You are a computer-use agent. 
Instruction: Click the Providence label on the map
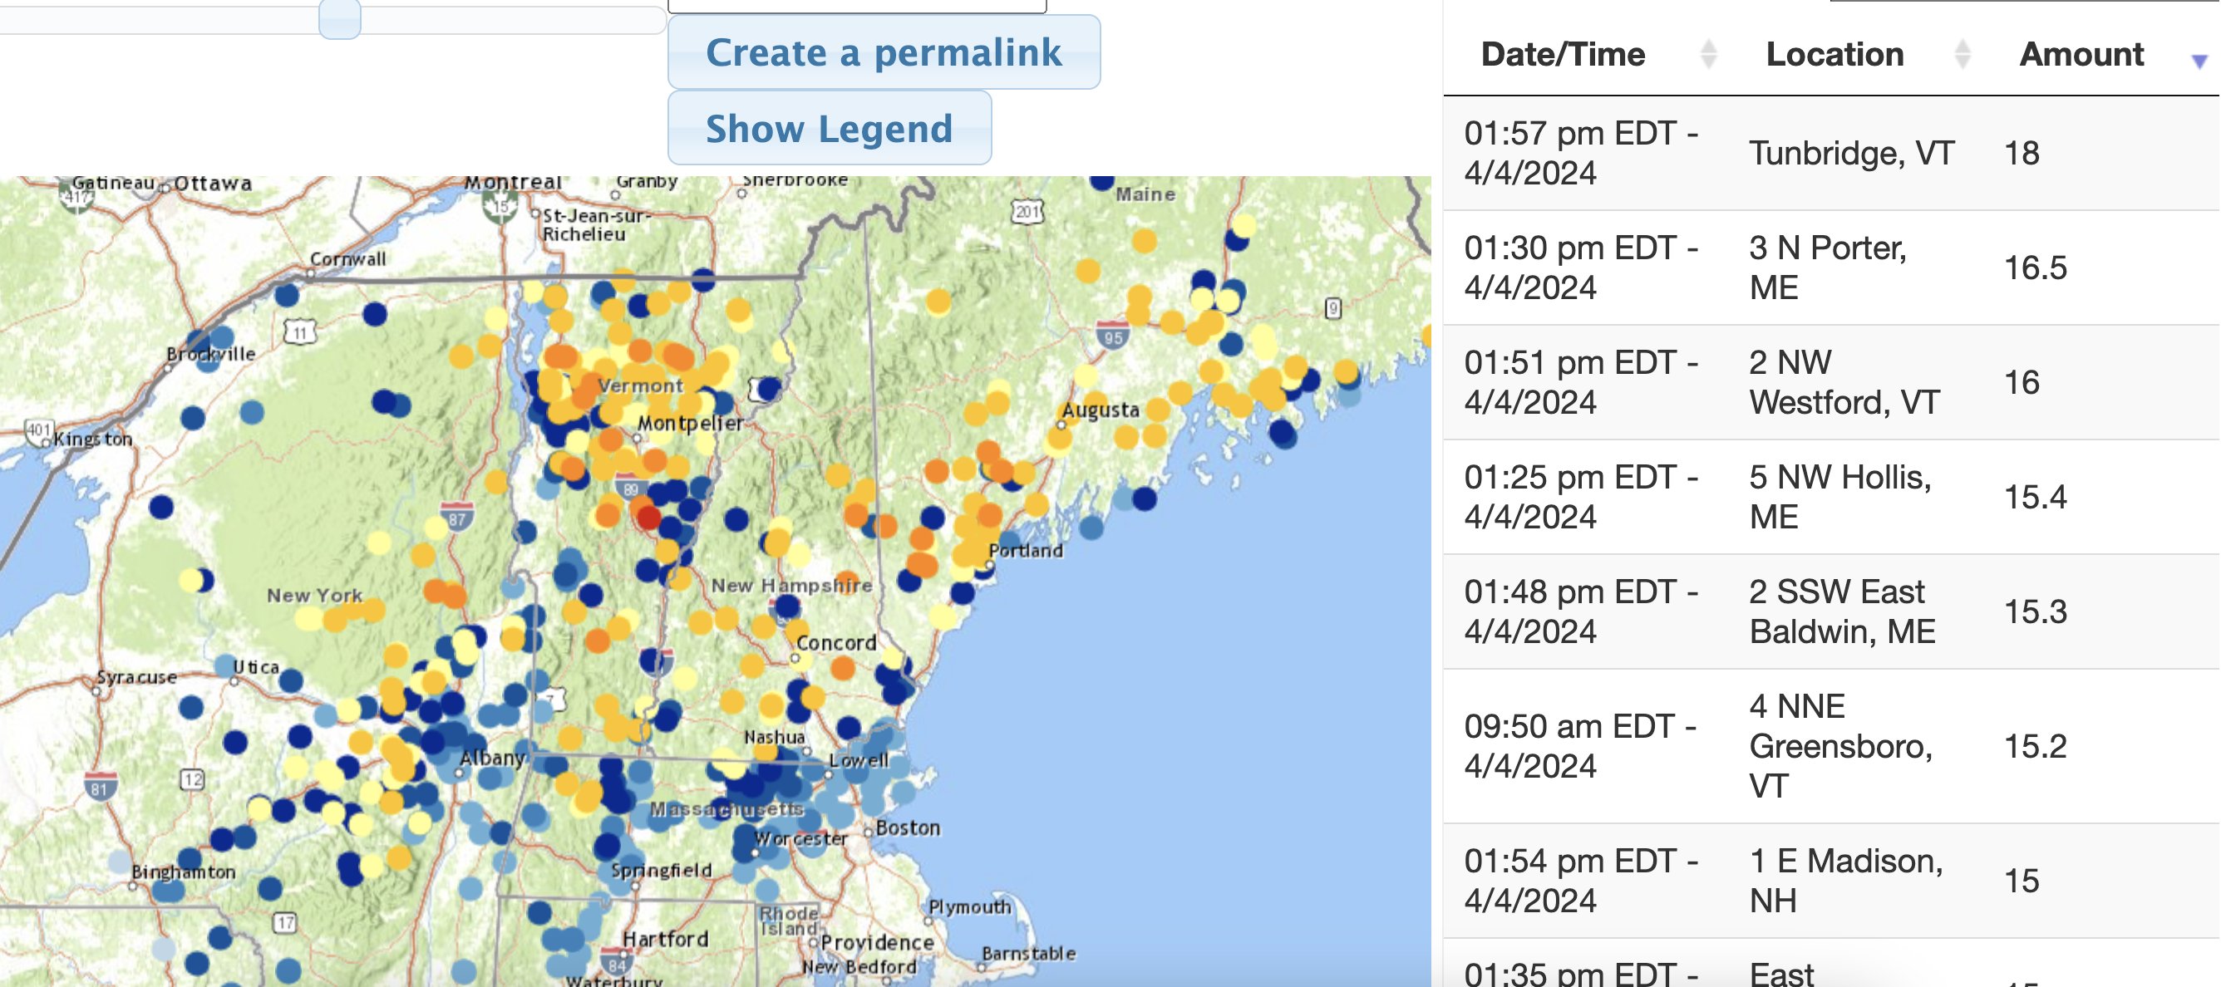coord(877,942)
